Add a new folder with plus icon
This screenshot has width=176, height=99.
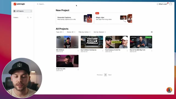(31, 18)
